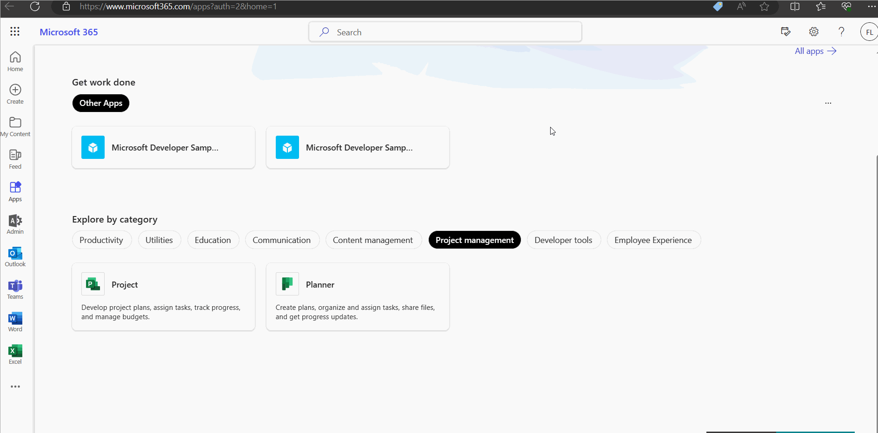Select the Communication category

pos(282,240)
